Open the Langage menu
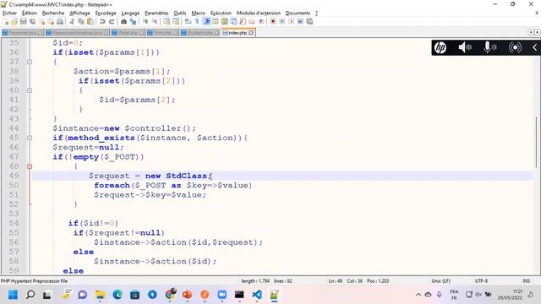The image size is (541, 304). [x=130, y=14]
